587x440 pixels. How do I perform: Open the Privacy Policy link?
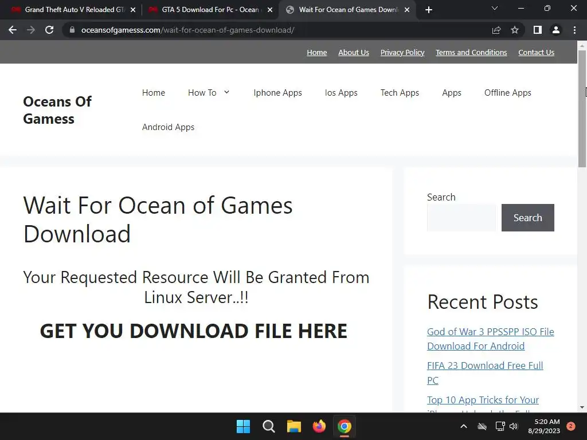coord(402,52)
